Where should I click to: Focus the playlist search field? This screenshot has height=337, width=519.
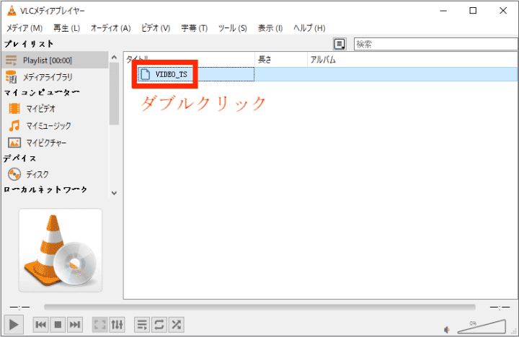click(436, 44)
